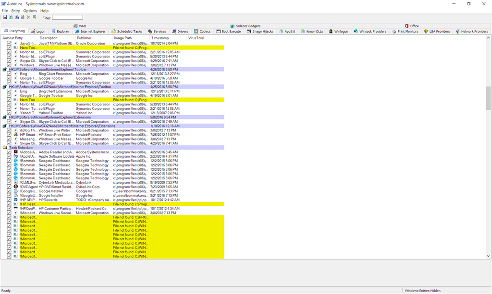The image size is (492, 294).
Task: Click the \CLMLSvc CyberLink row icon
Action: click(16, 182)
